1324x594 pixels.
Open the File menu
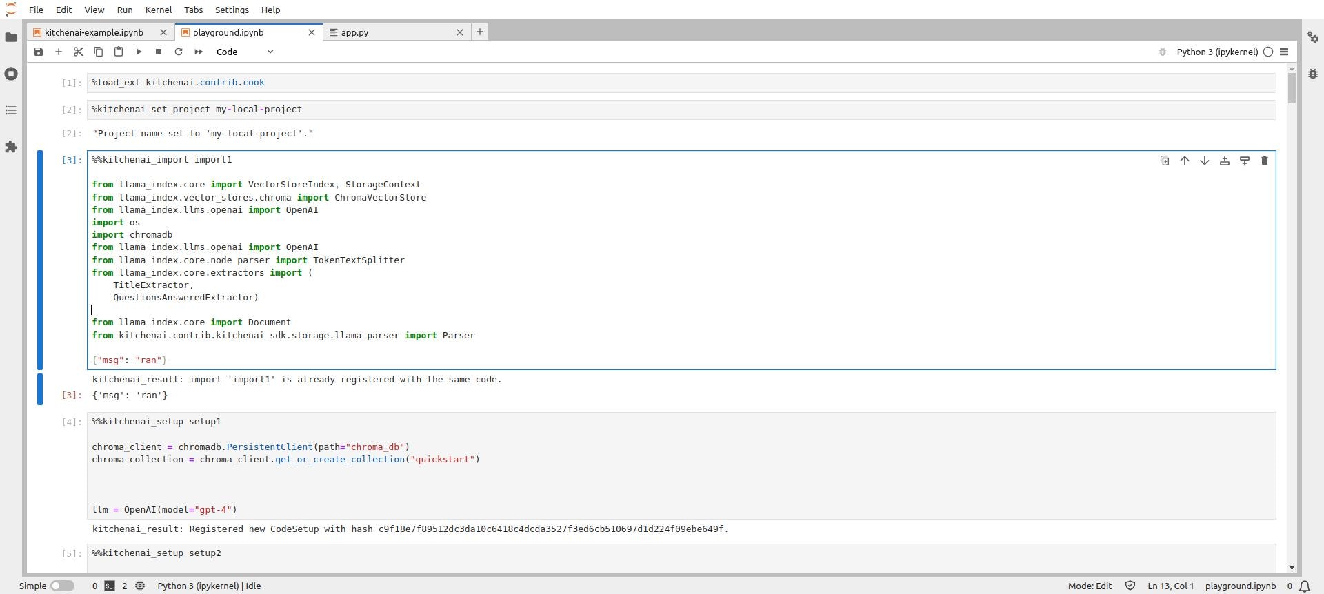click(x=36, y=10)
